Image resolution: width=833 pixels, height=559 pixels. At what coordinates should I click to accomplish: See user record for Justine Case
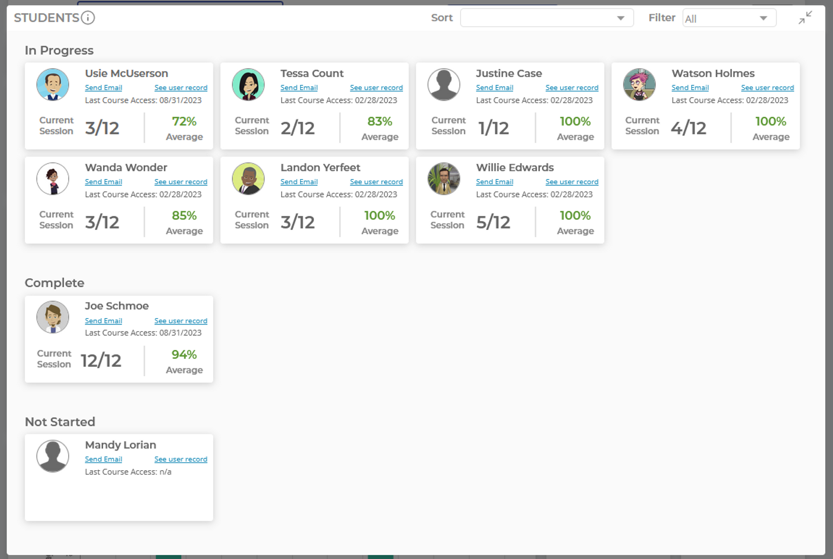click(572, 87)
